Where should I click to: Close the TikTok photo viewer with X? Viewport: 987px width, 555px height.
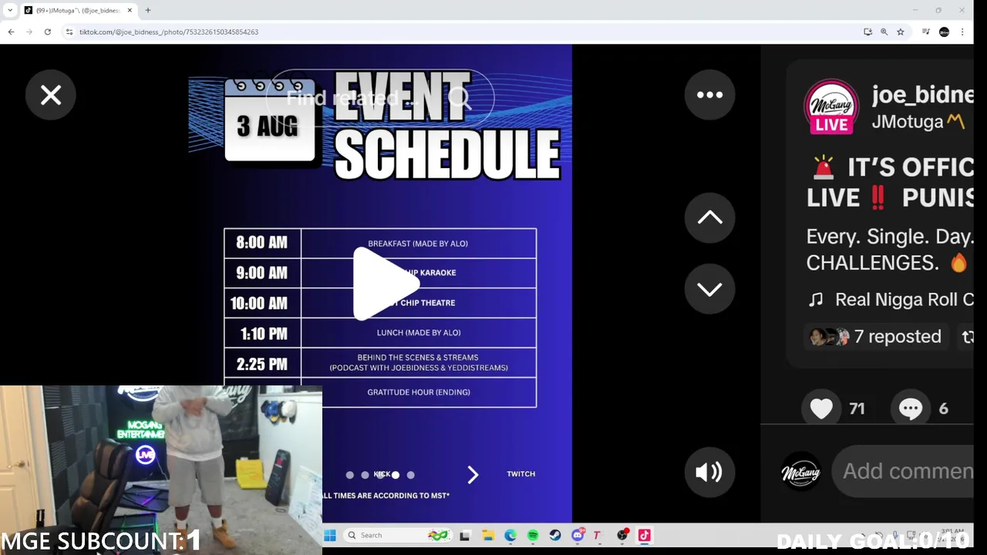coord(51,95)
